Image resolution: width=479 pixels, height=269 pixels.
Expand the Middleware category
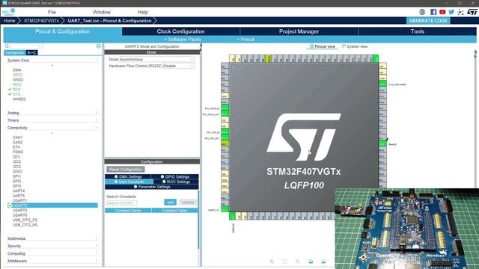point(52,261)
